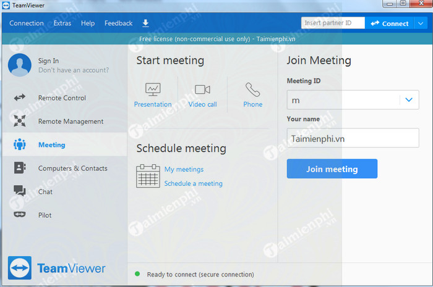Focus the Your name input field
This screenshot has height=287, width=433.
point(353,138)
